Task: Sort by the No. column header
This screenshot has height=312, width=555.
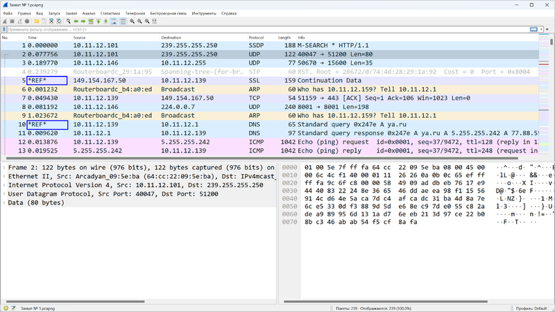Action: click(13, 37)
